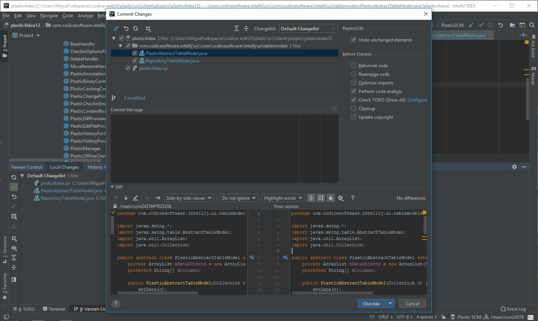Refresh changes in the commit dialog toolbar
538x321 pixels.
[136, 28]
